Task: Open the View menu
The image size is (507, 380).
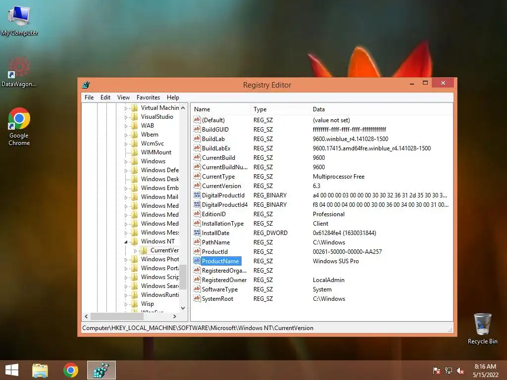Action: click(123, 97)
